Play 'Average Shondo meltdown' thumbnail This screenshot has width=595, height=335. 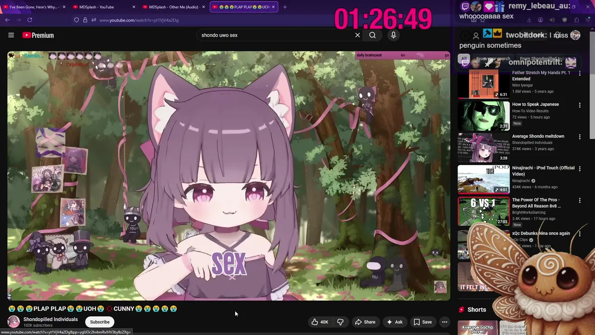[x=483, y=147]
